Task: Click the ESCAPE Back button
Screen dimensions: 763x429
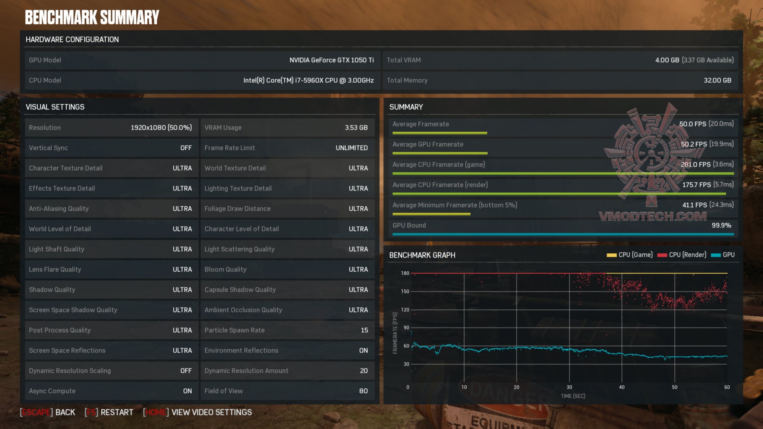Action: [x=47, y=412]
